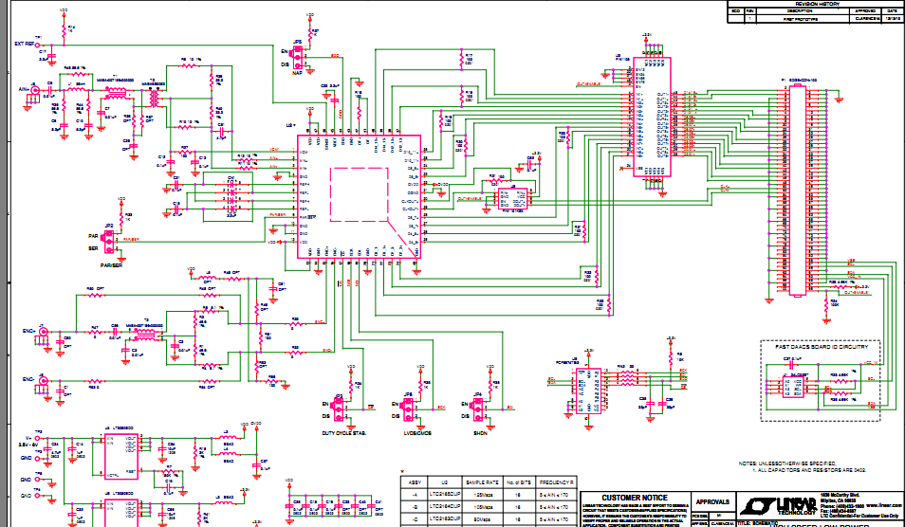This screenshot has height=527, width=905.
Task: Click the 'SAMPLE RATE' column header
Action: (x=482, y=482)
